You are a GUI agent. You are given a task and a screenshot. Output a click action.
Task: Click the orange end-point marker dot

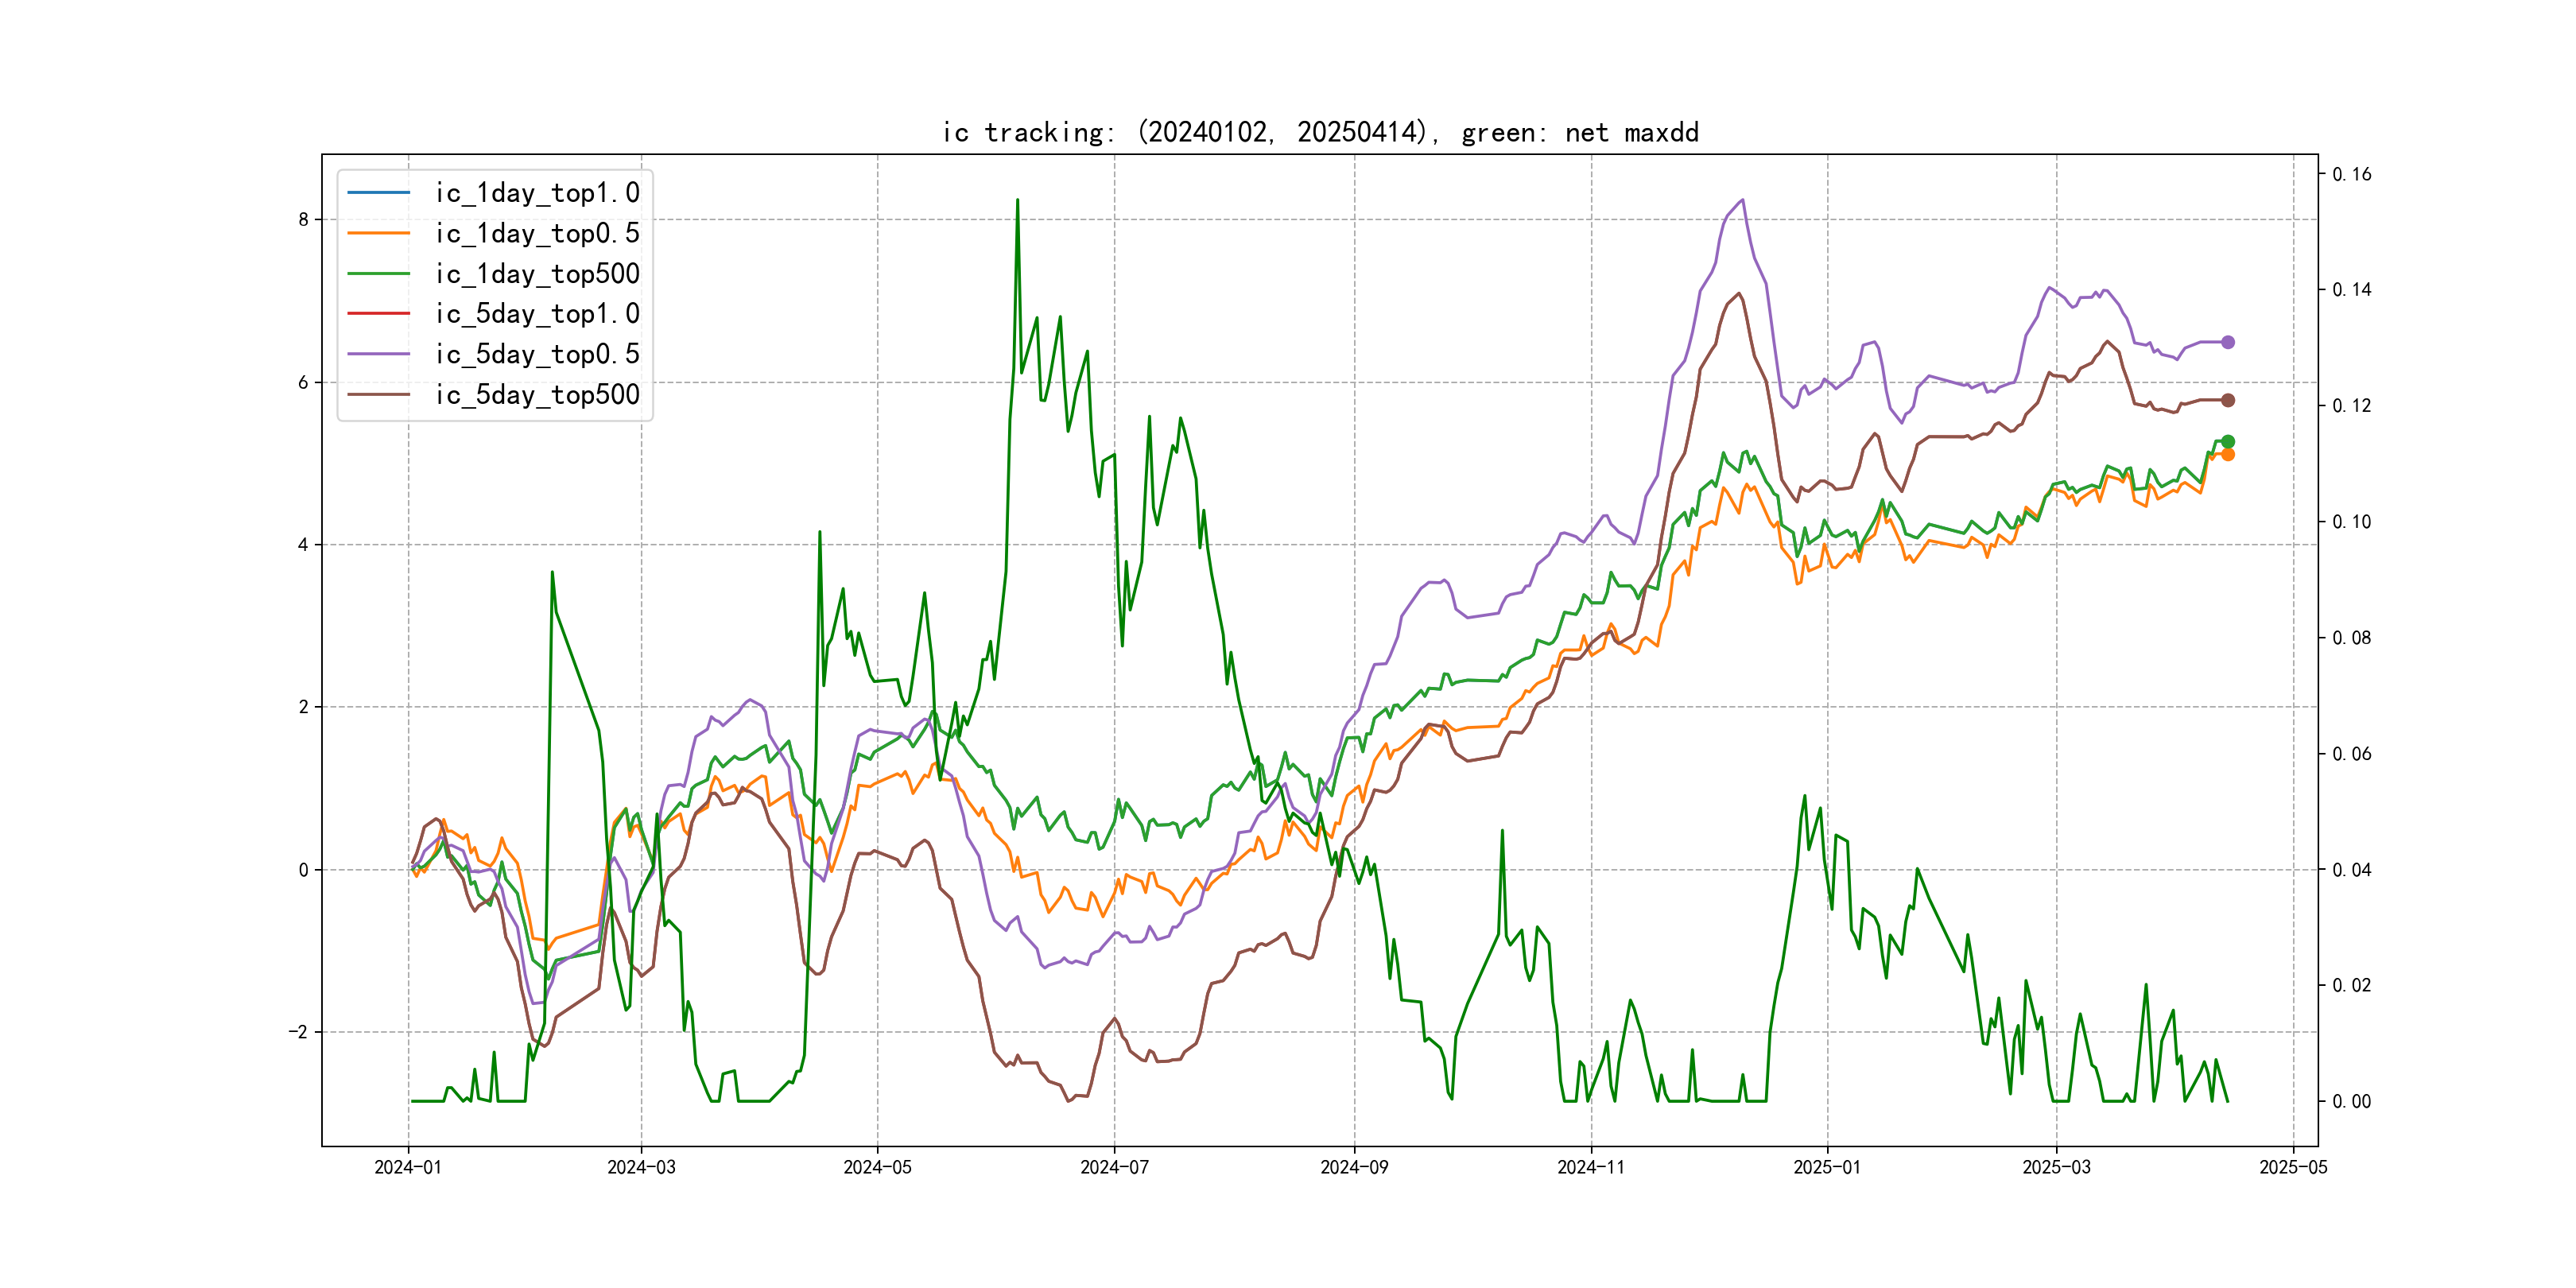[x=2228, y=455]
